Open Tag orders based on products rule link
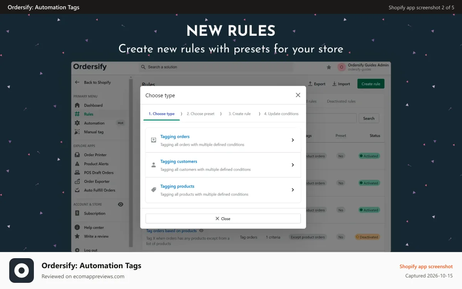This screenshot has width=462, height=289. pos(171,231)
